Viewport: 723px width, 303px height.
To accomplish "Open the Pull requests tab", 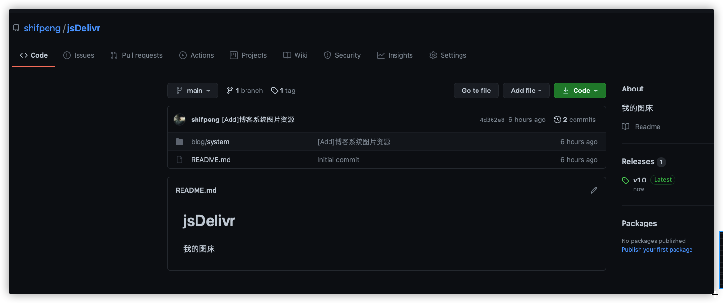I will coord(136,55).
